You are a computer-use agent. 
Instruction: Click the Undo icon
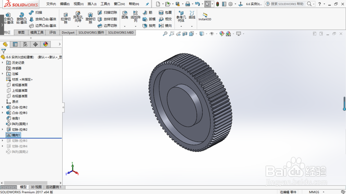coord(198,4)
